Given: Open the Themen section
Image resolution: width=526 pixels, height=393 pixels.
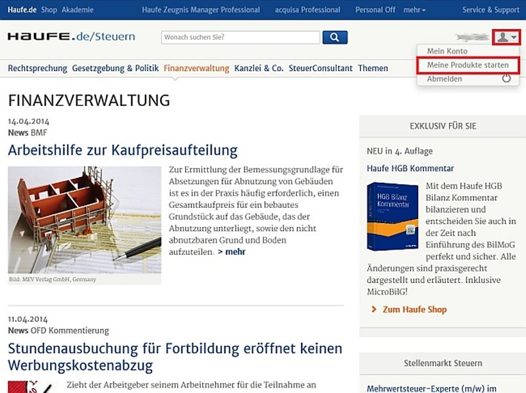Looking at the screenshot, I should click(x=373, y=68).
